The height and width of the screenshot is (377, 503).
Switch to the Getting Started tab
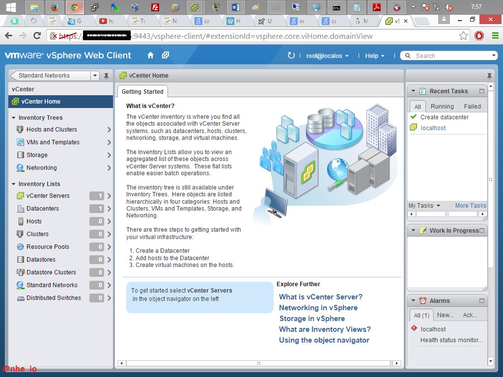[142, 92]
